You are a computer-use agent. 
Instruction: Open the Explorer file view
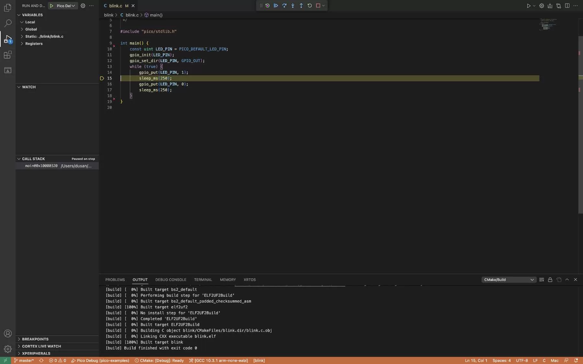pyautogui.click(x=8, y=7)
